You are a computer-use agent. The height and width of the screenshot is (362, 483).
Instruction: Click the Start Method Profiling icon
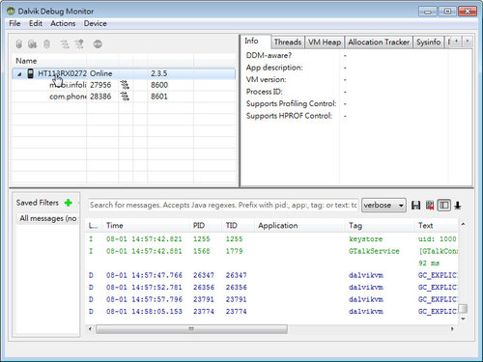click(x=79, y=44)
